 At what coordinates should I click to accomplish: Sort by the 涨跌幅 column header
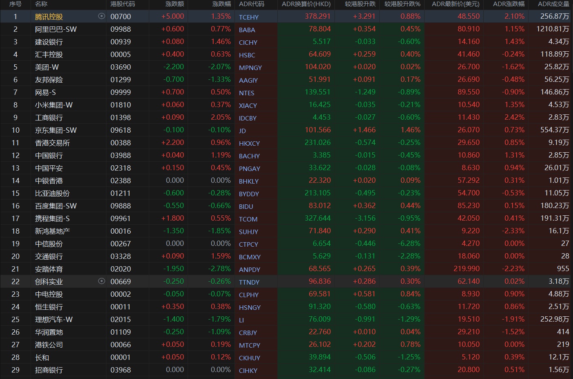221,4
